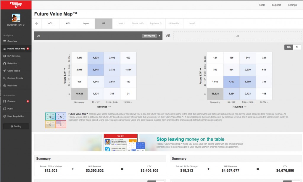Expand the Hunter HK (EN) profile menu
This screenshot has width=303, height=182.
[16, 25]
